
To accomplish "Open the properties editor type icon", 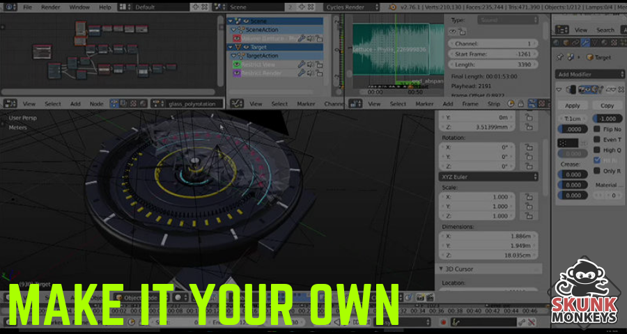I will [562, 30].
